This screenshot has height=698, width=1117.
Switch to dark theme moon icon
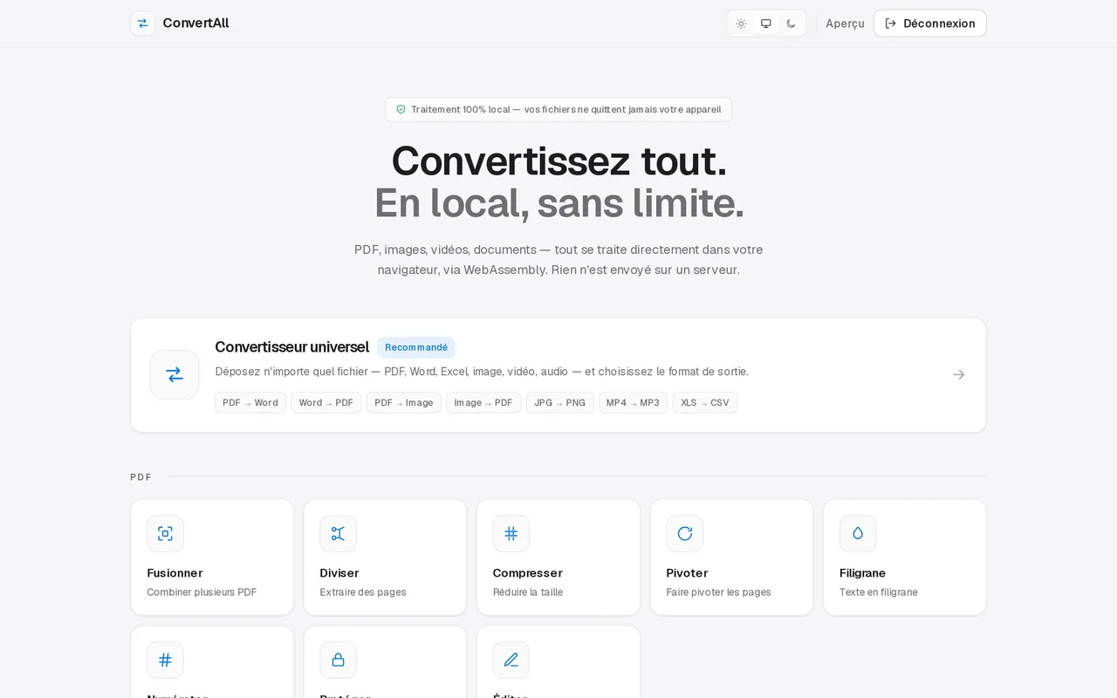click(x=791, y=24)
